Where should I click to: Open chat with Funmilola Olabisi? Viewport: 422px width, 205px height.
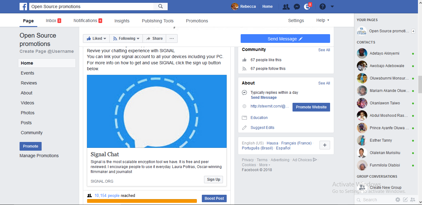pos(385,165)
